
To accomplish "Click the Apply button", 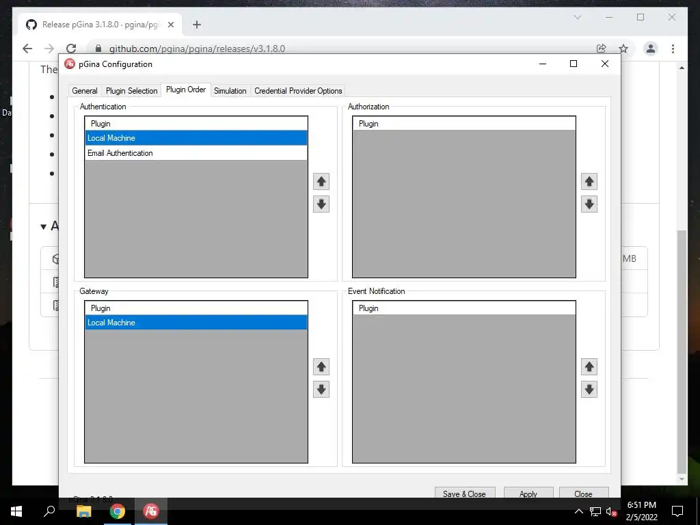I will (528, 494).
